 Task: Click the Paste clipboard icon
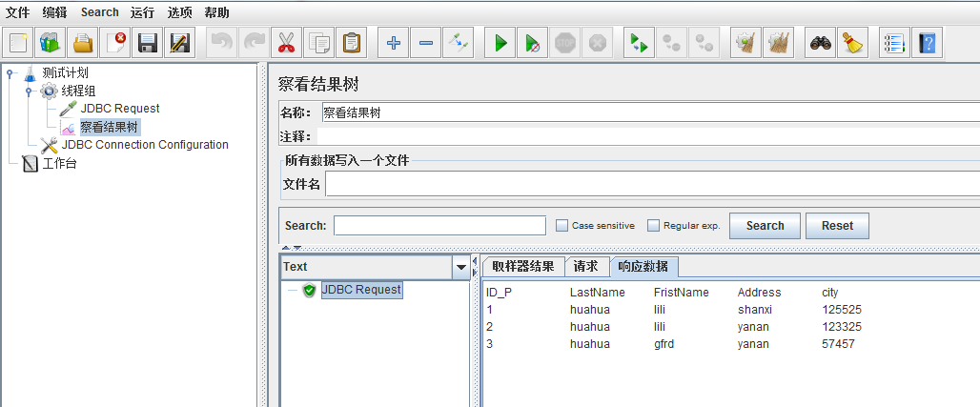351,43
